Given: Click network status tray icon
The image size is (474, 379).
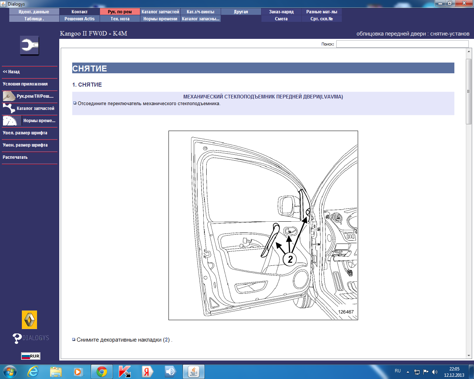Looking at the screenshot, I should pos(417,372).
